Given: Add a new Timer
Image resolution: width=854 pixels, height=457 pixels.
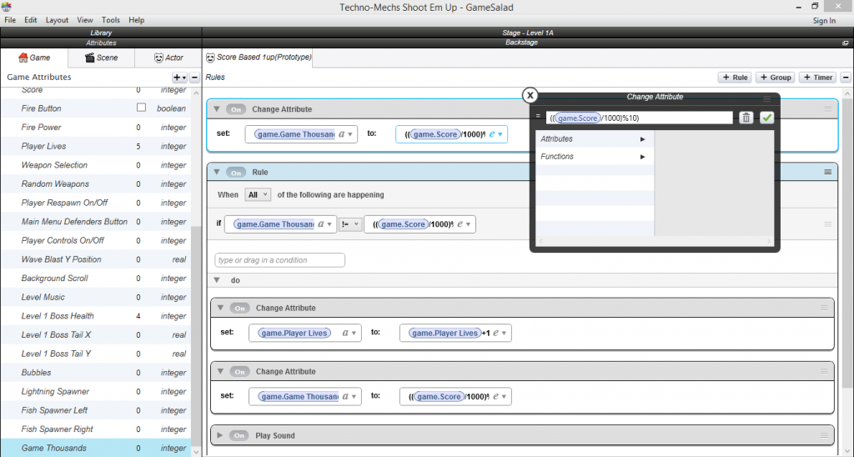Looking at the screenshot, I should pos(817,78).
